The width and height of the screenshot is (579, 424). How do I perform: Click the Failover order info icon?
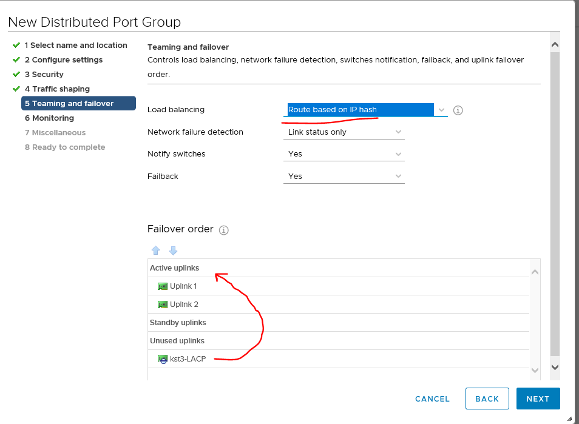click(223, 230)
